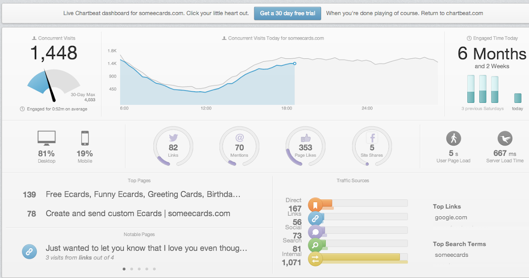This screenshot has width=529, height=278.
Task: Open the google.com link under Top Links
Action: tap(451, 218)
